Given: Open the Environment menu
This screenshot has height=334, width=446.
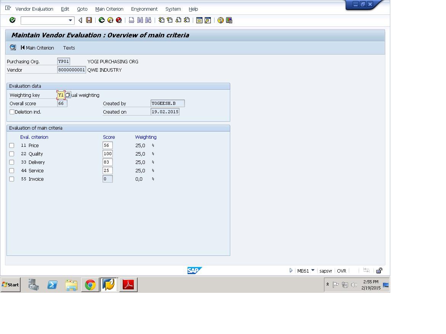Looking at the screenshot, I should (144, 9).
